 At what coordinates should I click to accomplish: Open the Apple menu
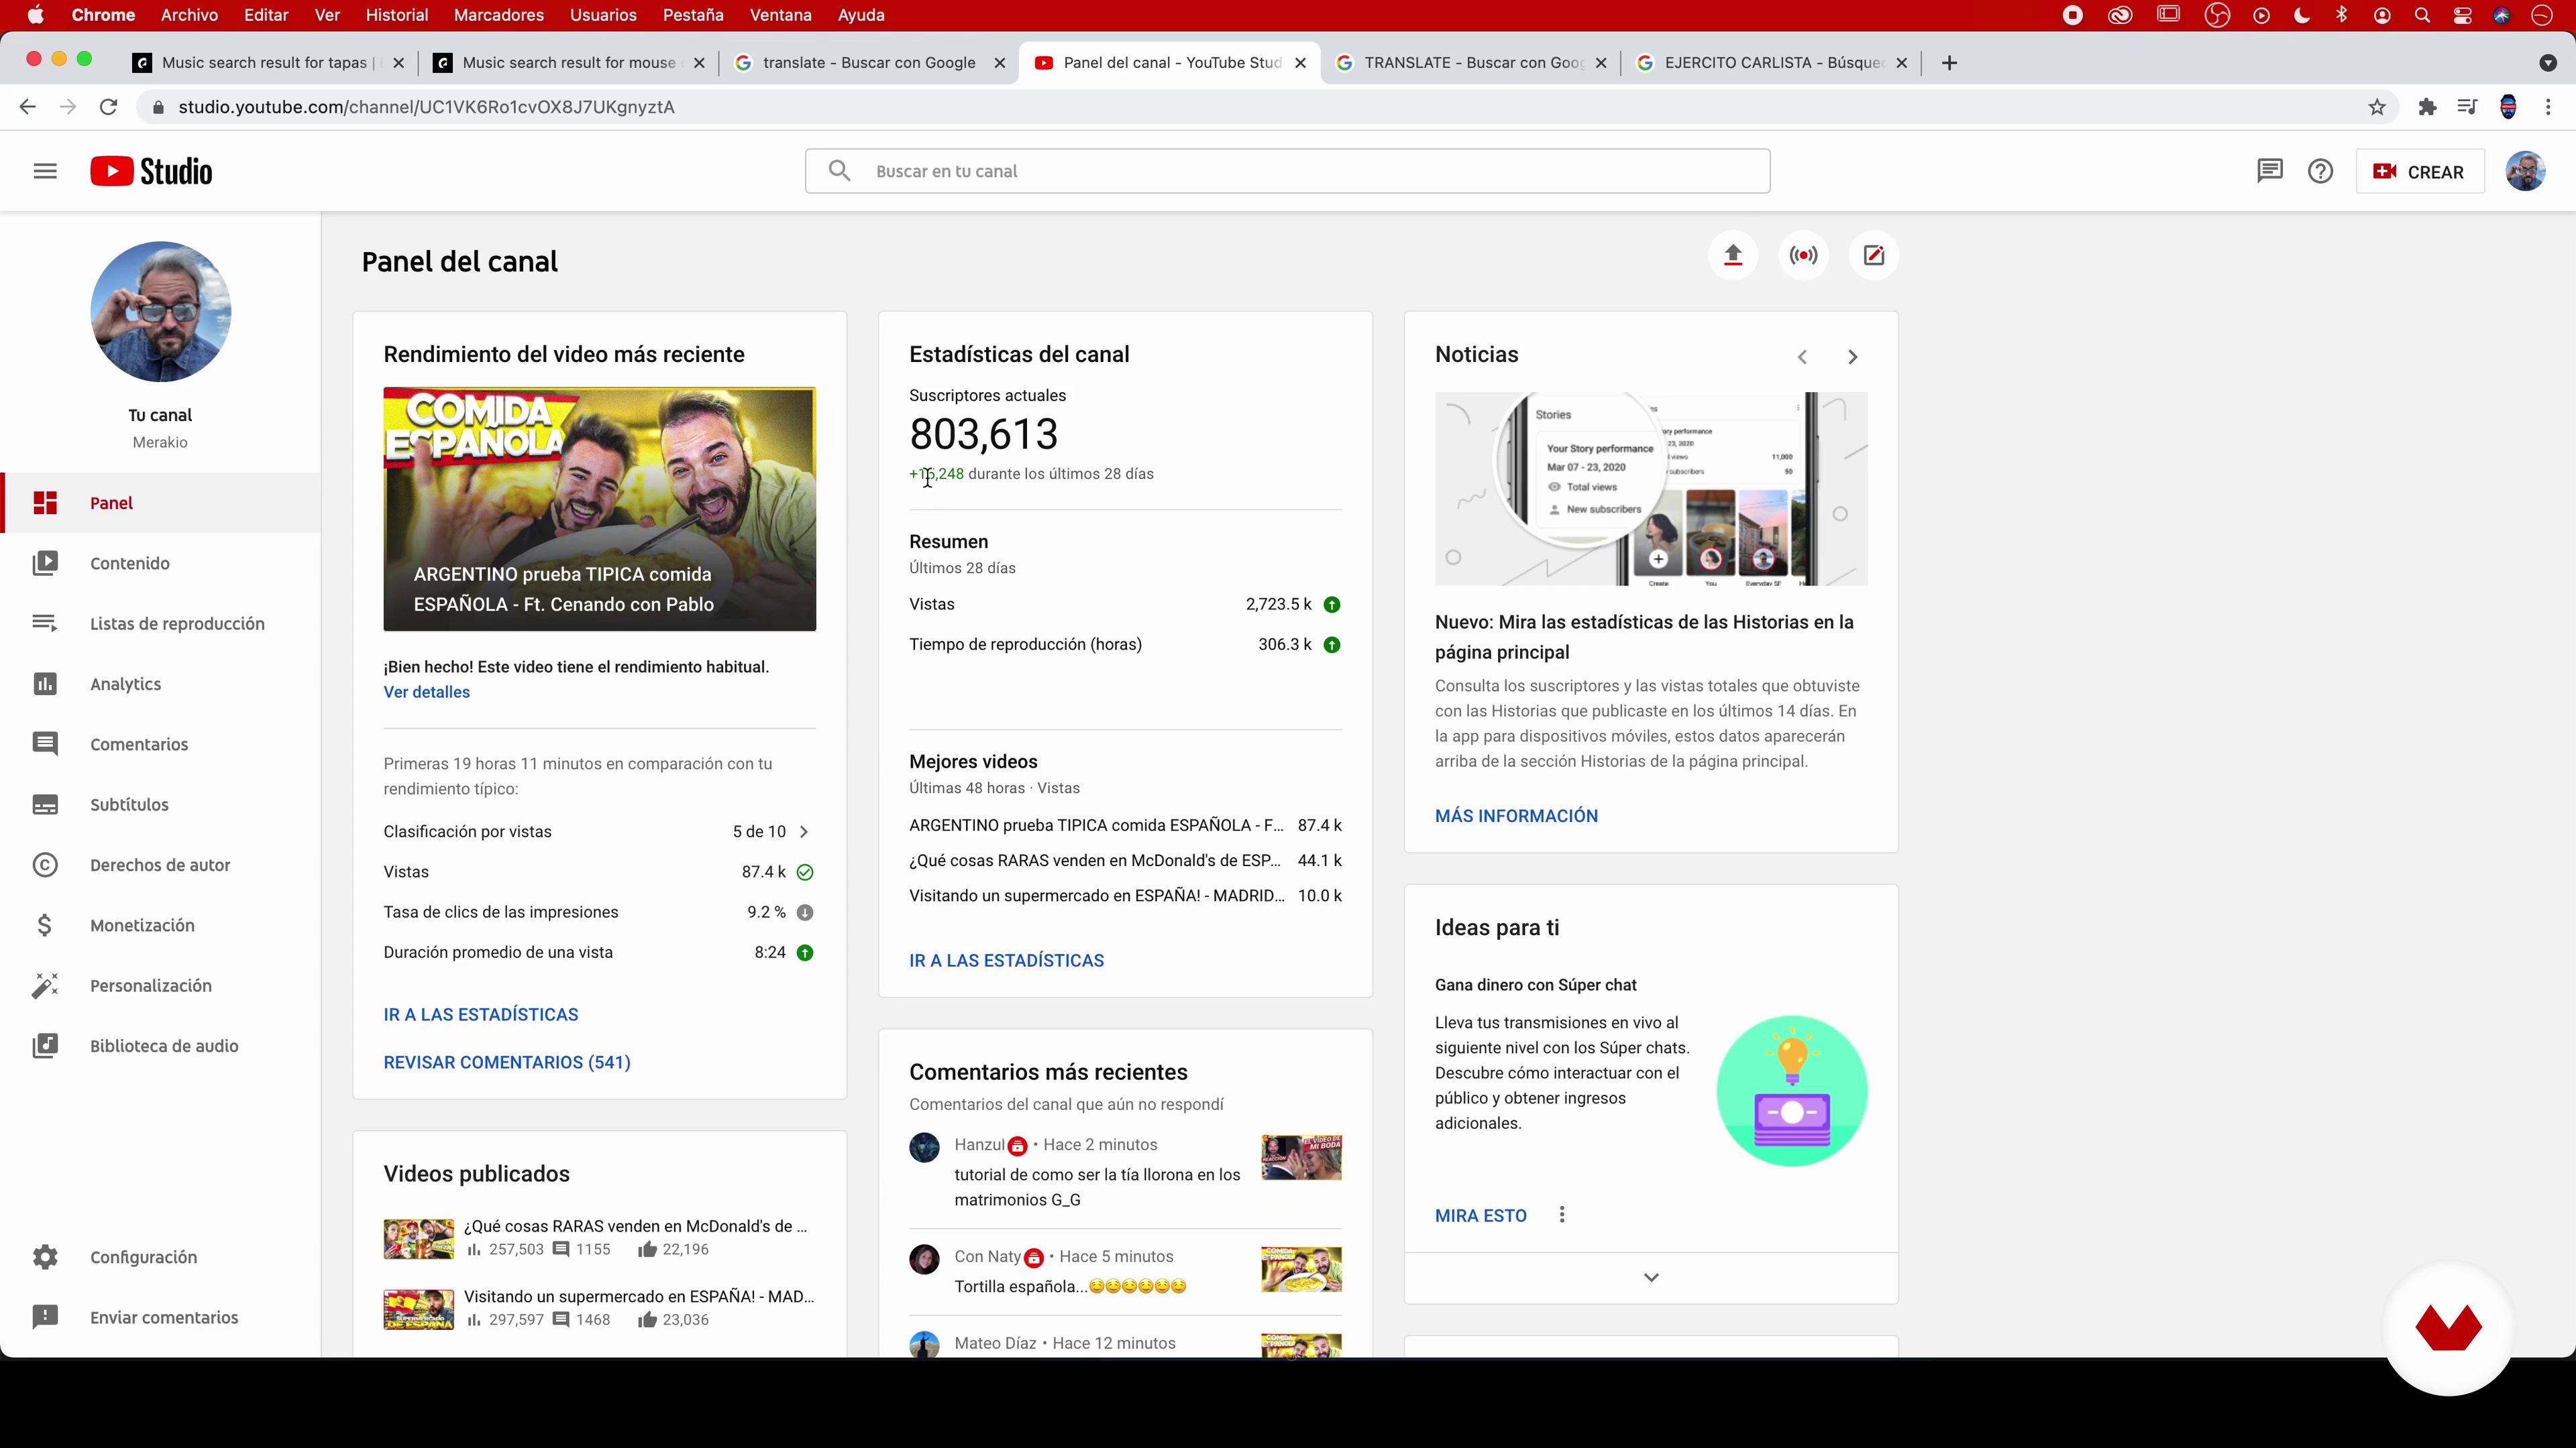point(35,15)
